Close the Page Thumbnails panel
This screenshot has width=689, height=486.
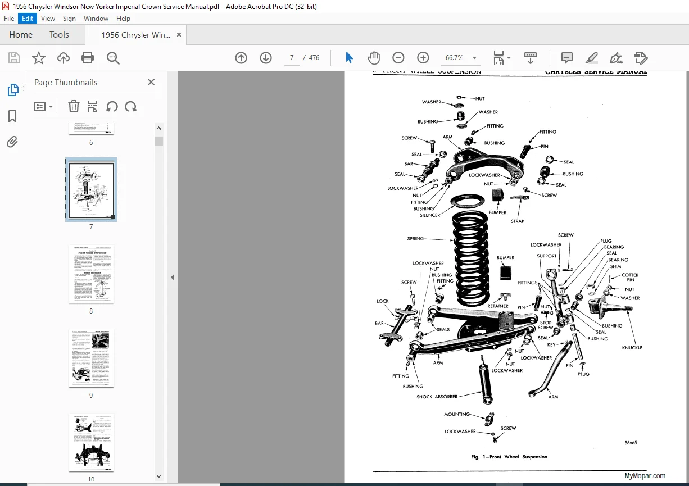pyautogui.click(x=151, y=82)
